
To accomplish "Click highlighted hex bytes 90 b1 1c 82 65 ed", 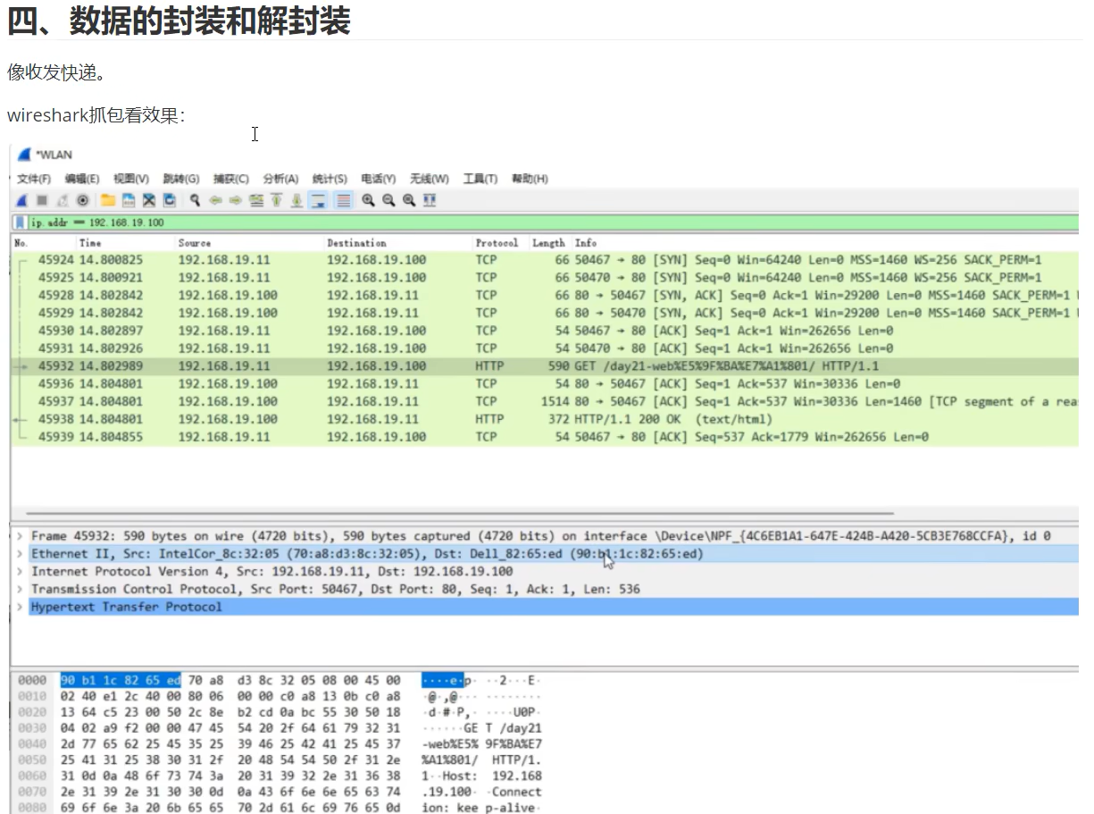I will pyautogui.click(x=121, y=681).
